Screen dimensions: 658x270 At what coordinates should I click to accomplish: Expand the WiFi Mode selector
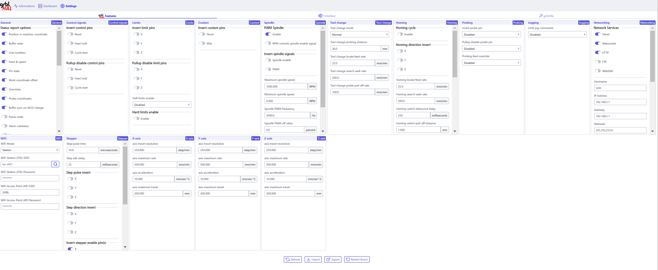(x=30, y=150)
